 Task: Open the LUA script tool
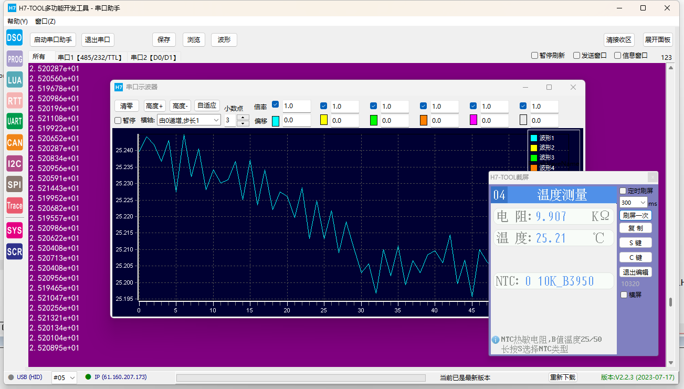coord(14,80)
